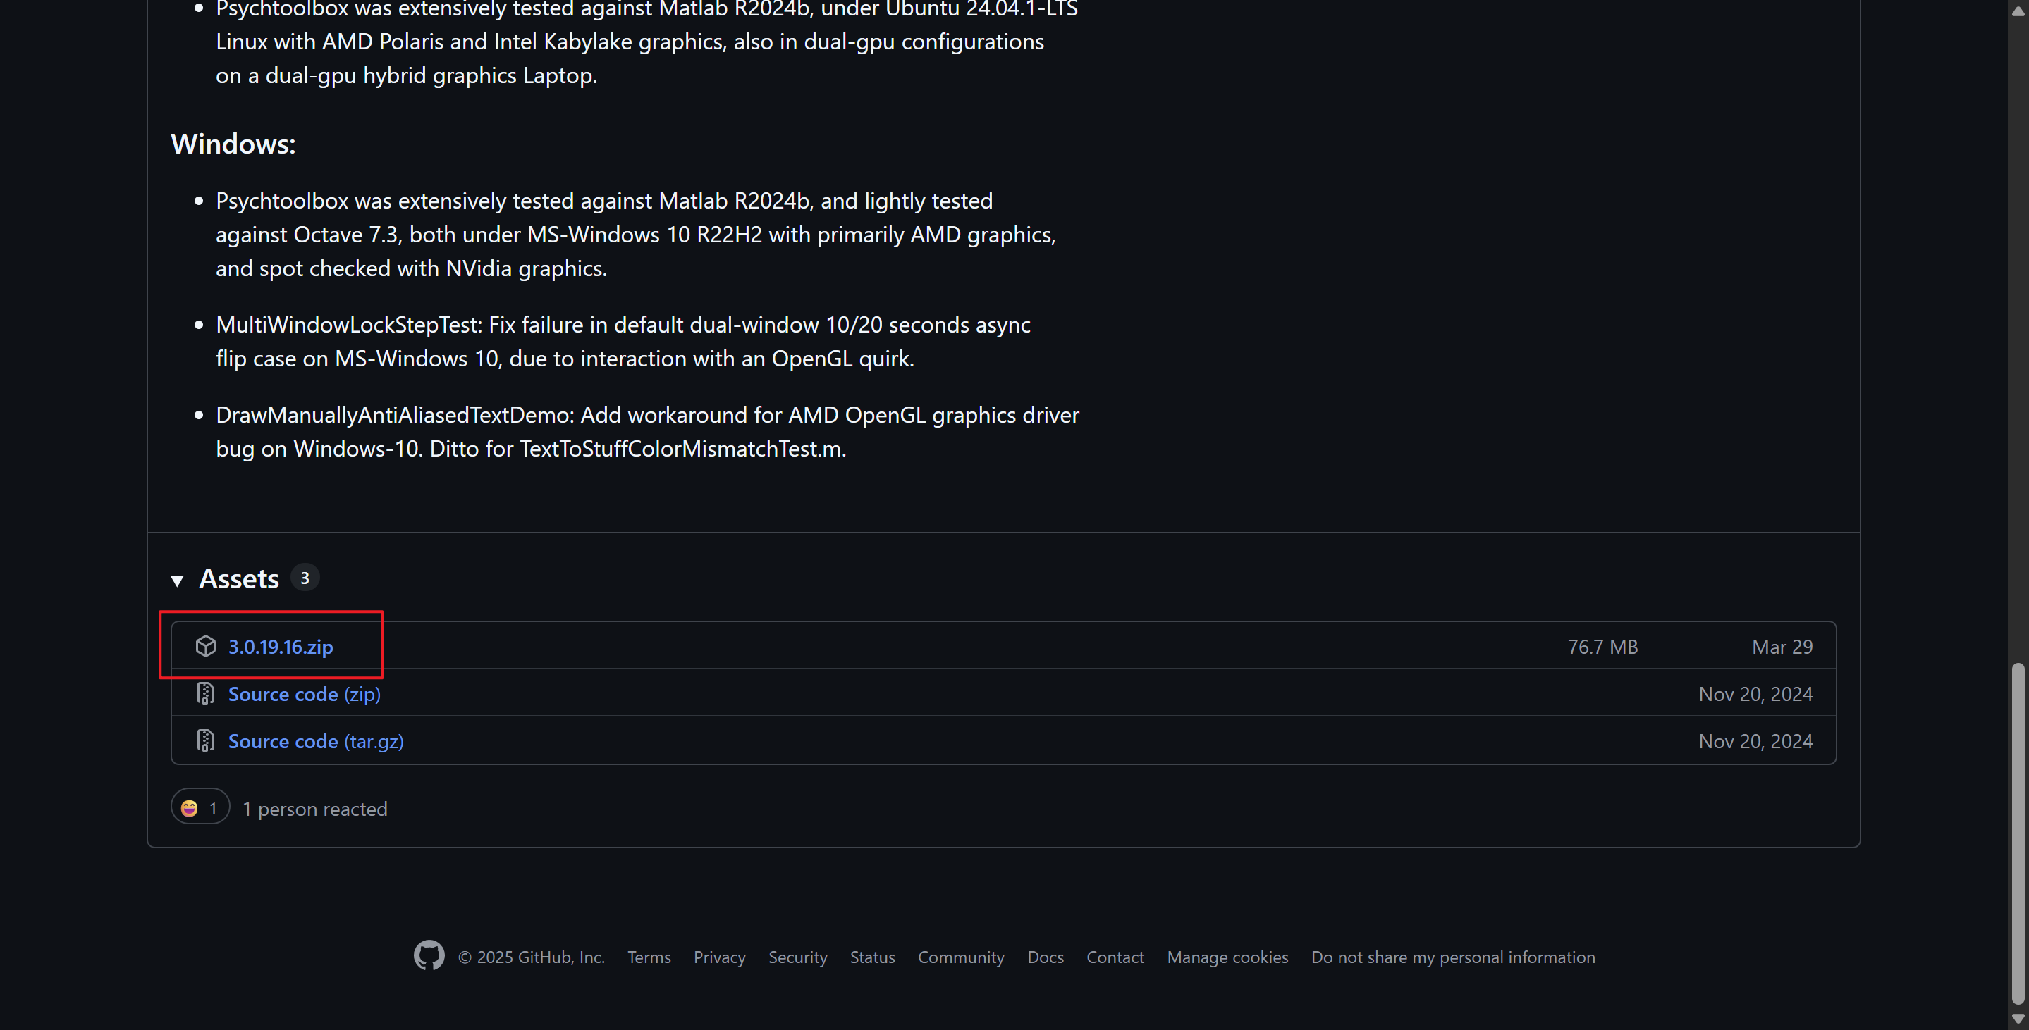Viewport: 2029px width, 1030px height.
Task: Open the Terms footer link
Action: [649, 957]
